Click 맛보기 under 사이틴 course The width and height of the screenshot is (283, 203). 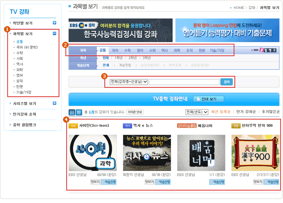[x=95, y=182]
